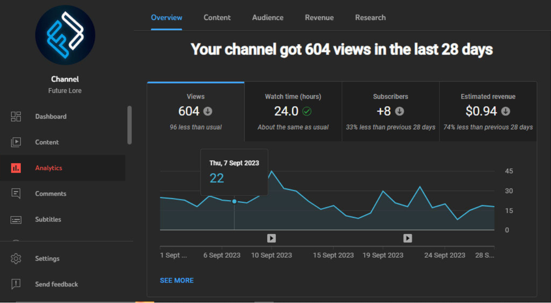The image size is (551, 303).
Task: Open the Comments icon in sidebar
Action: coord(16,194)
